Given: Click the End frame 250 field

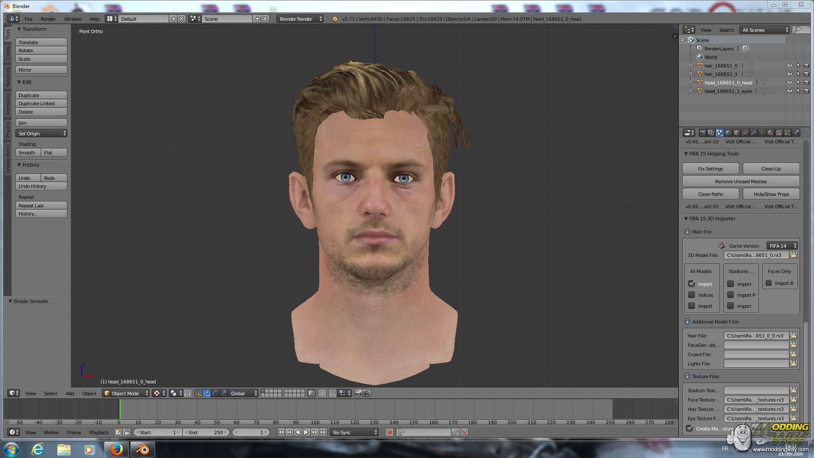Looking at the screenshot, I should (x=206, y=433).
